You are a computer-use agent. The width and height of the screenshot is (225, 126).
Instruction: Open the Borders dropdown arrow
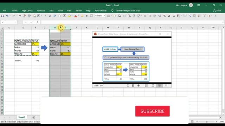111,16
